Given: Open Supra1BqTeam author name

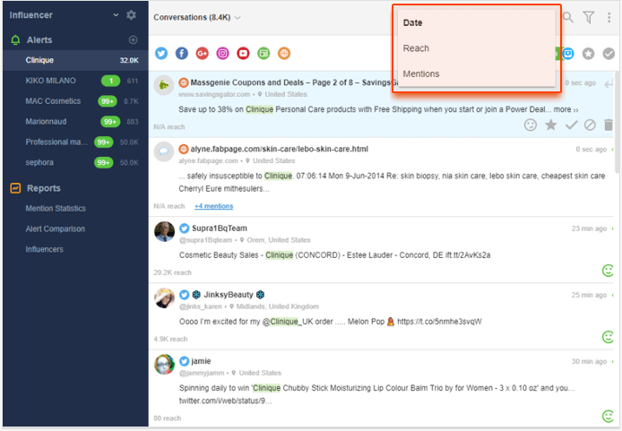Looking at the screenshot, I should [220, 228].
